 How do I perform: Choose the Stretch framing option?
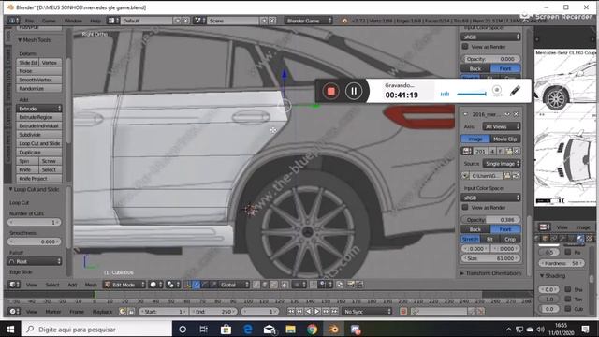point(470,239)
